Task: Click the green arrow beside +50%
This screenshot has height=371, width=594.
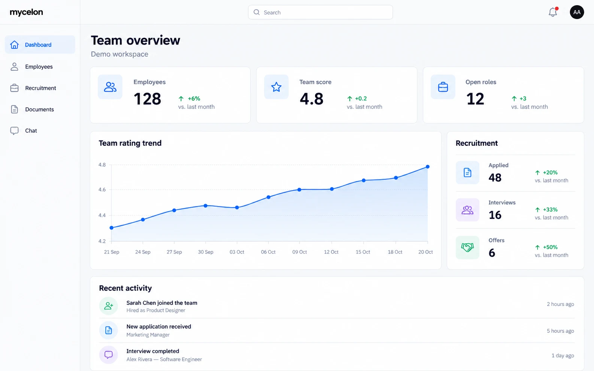Action: tap(537, 247)
